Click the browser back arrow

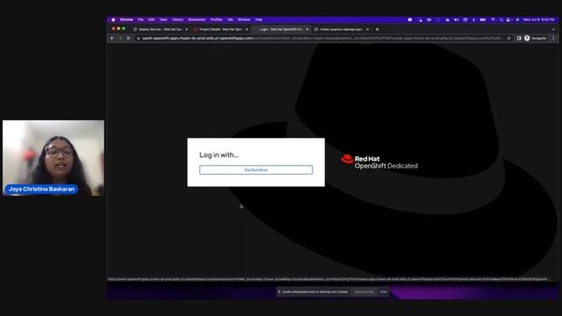click(112, 38)
